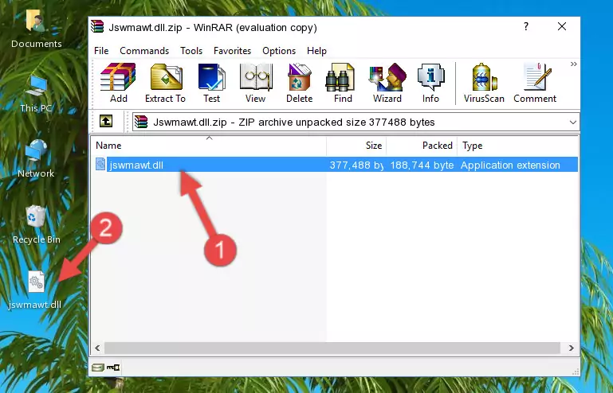613x393 pixels.
Task: Open the Commands menu
Action: 144,51
